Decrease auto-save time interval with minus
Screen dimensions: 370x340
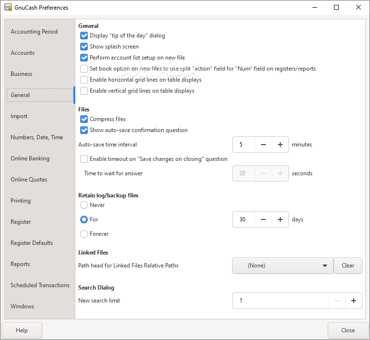(263, 145)
